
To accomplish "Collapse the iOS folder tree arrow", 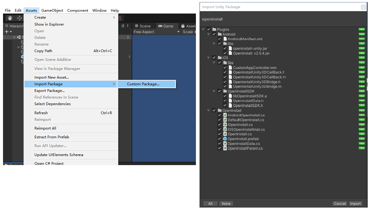I will pyautogui.click(x=209, y=58).
